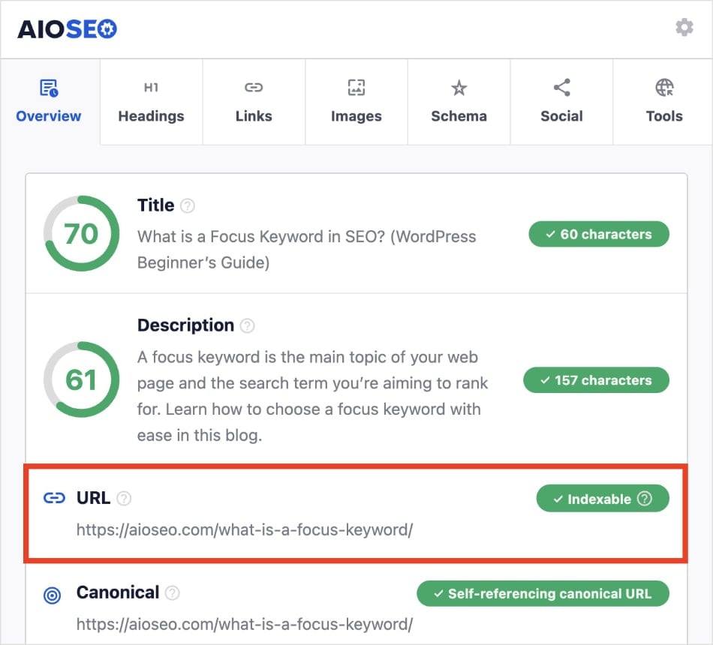Click the help icon next to Description

click(x=247, y=325)
